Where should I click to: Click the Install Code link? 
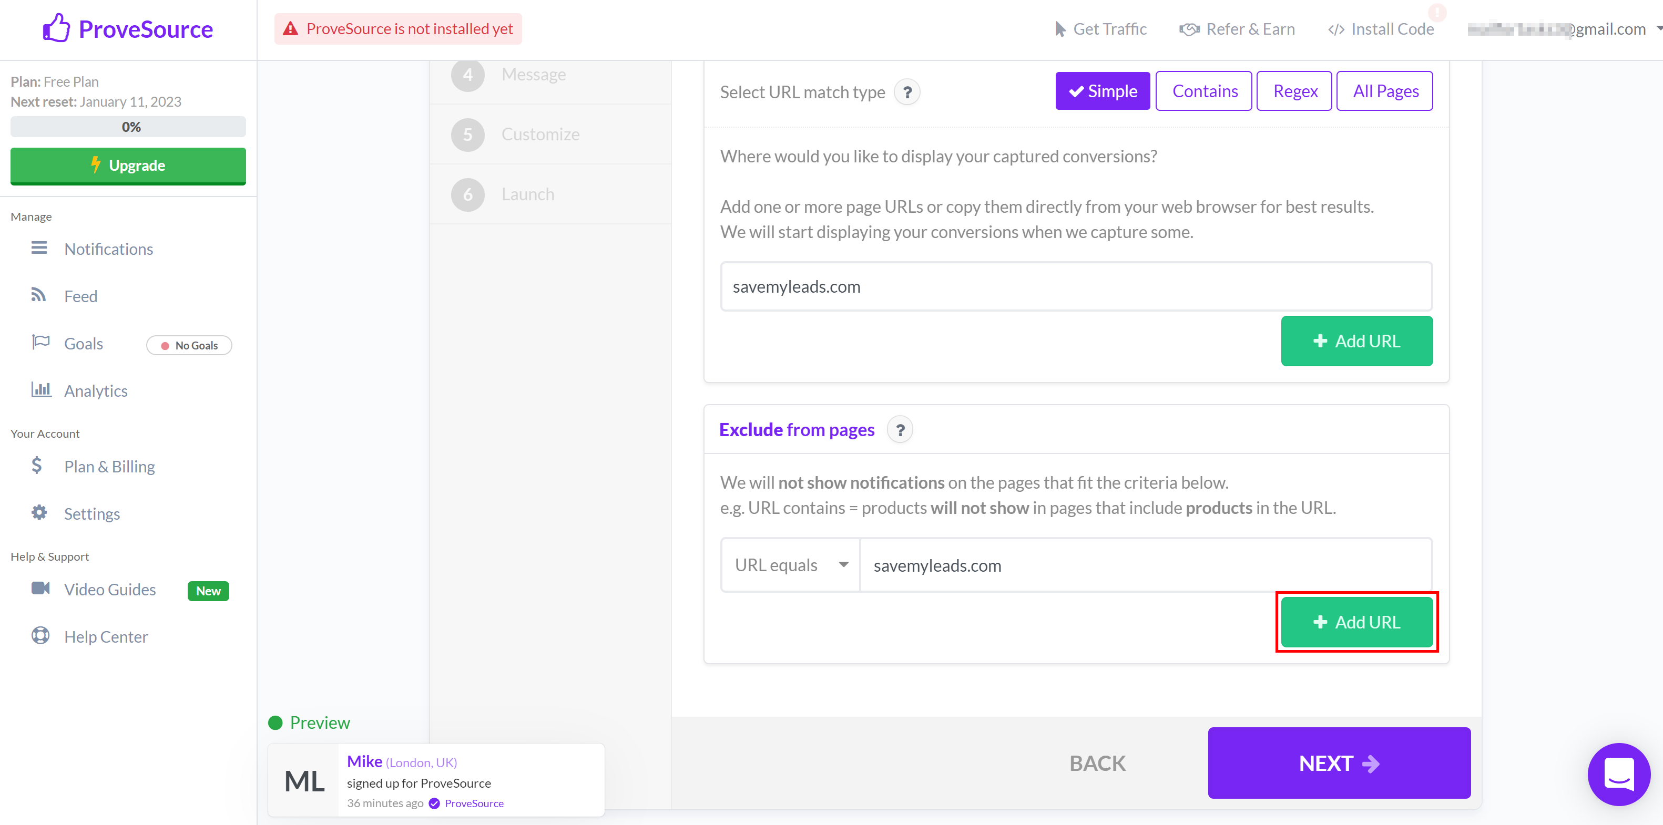(1381, 29)
